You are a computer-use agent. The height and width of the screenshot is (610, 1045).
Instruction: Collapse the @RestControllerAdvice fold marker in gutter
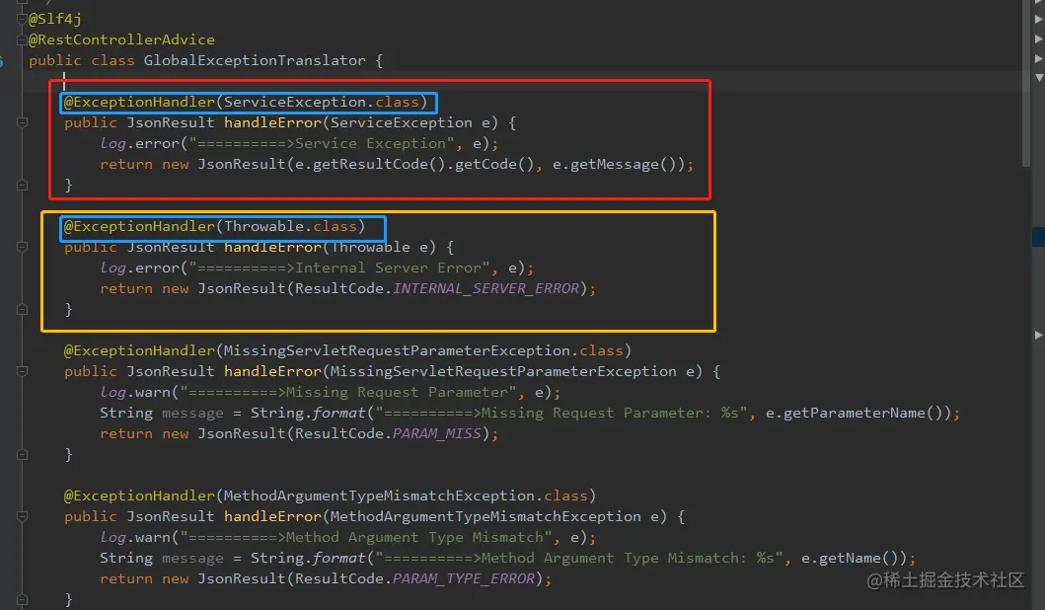(22, 40)
